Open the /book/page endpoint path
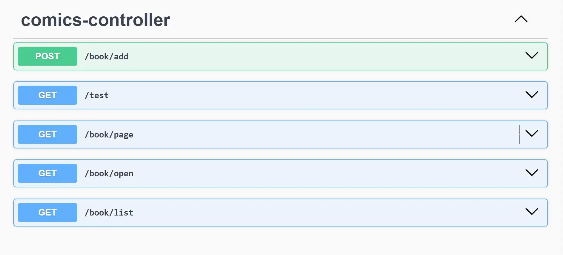This screenshot has width=563, height=255. (109, 134)
